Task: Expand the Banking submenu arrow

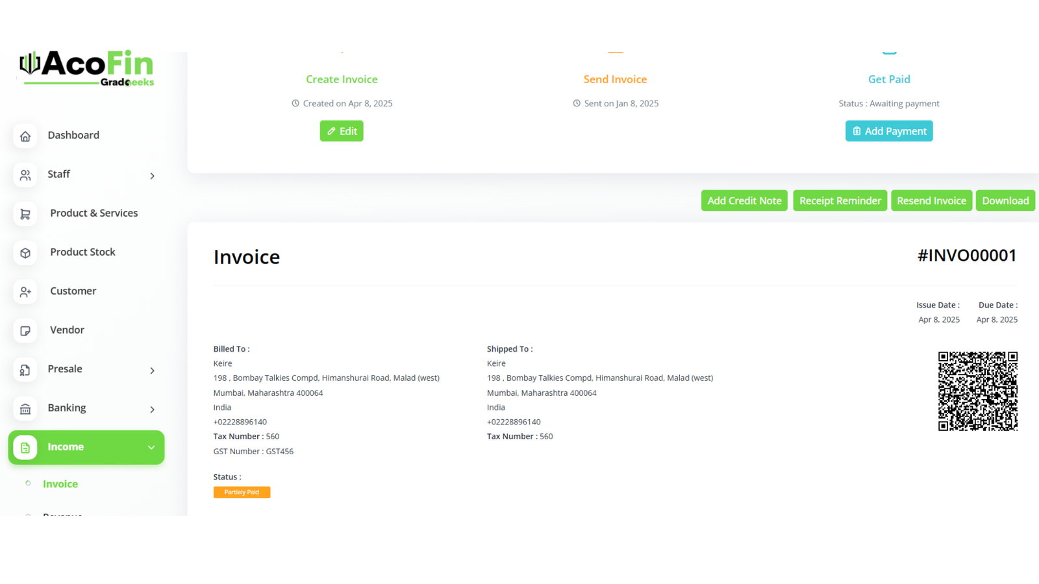Action: 152,409
